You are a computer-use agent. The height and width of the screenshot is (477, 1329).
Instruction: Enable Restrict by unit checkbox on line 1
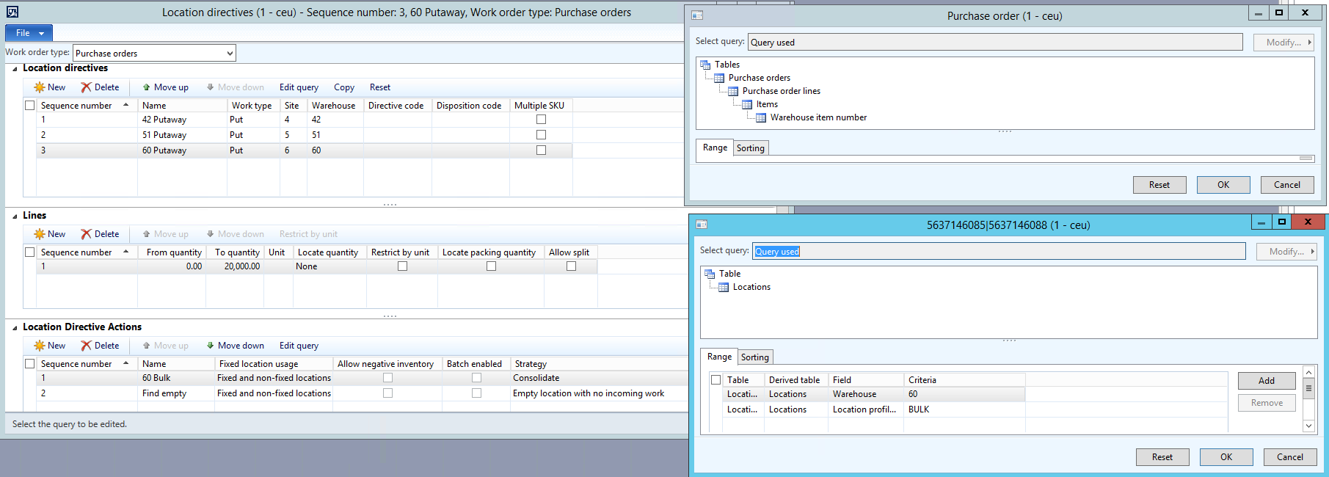pyautogui.click(x=402, y=266)
